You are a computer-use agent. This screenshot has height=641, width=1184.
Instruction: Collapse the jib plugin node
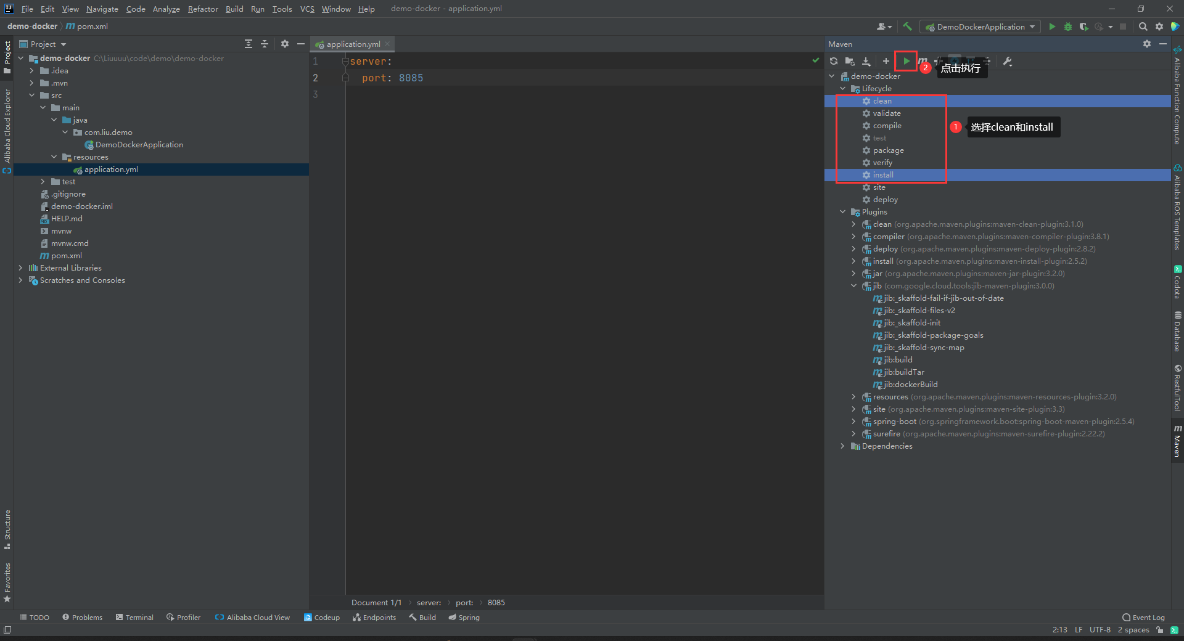coord(854,286)
